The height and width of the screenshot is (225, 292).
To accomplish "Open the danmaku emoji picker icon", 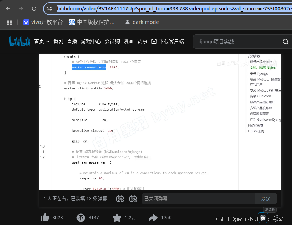I will tap(133, 199).
